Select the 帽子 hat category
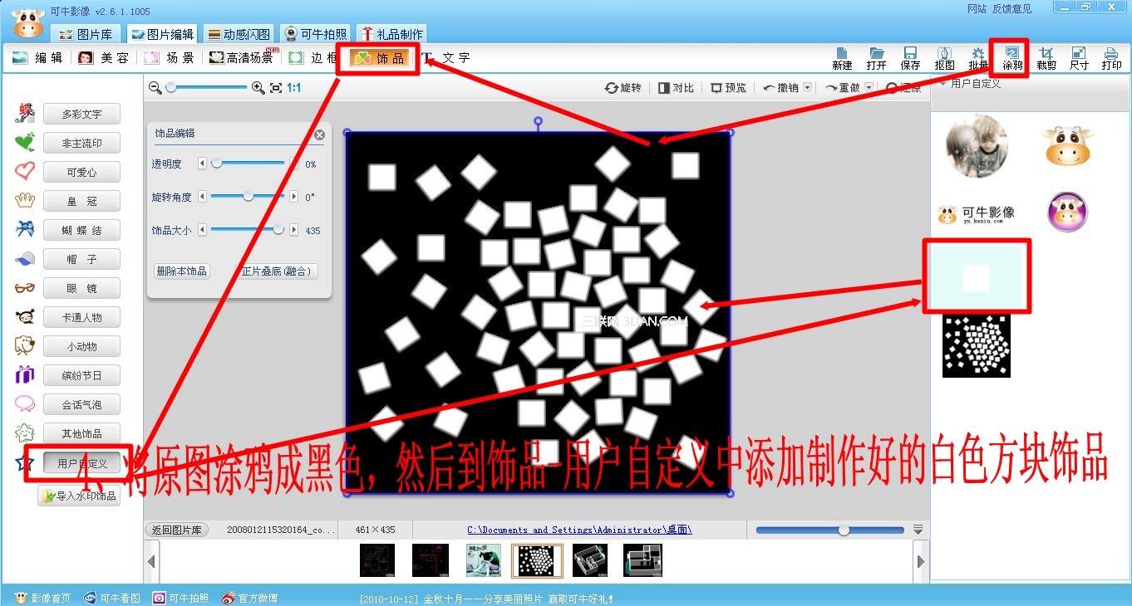Image resolution: width=1132 pixels, height=606 pixels. 81,260
